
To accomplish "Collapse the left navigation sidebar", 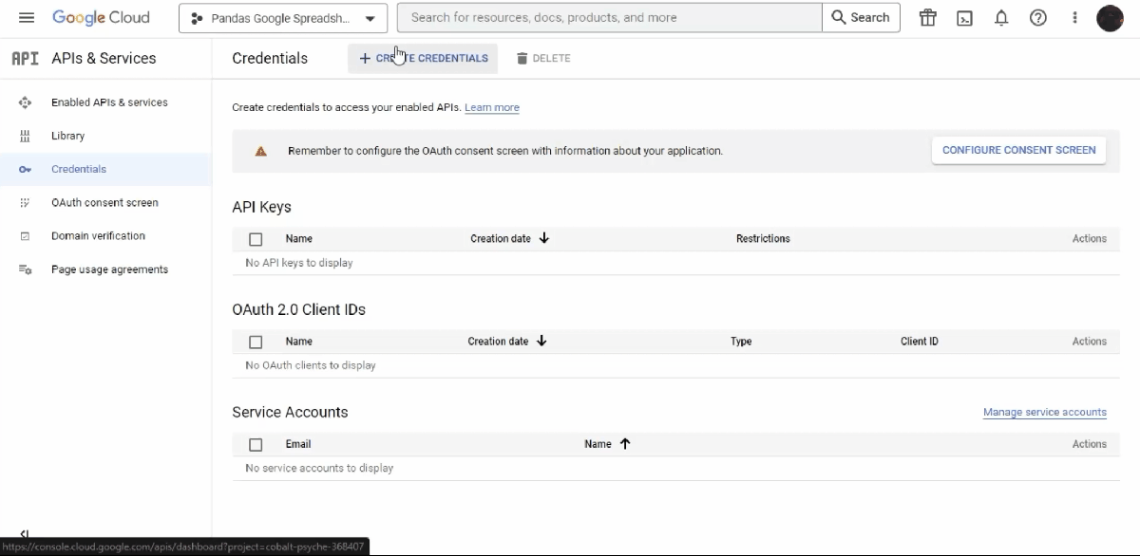I will pyautogui.click(x=25, y=533).
